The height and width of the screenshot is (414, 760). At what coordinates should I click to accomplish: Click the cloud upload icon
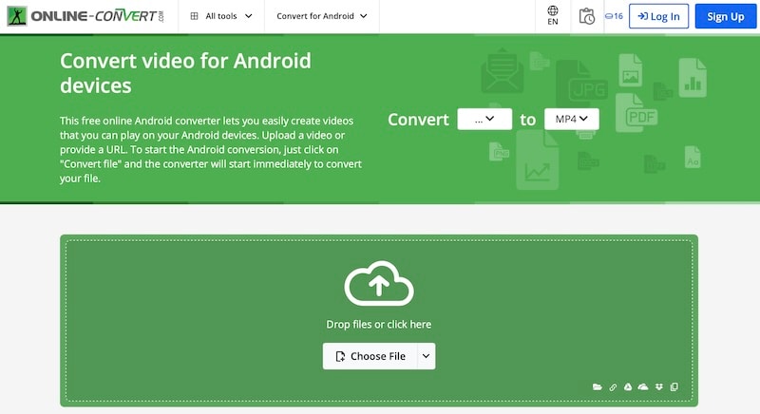(x=379, y=283)
